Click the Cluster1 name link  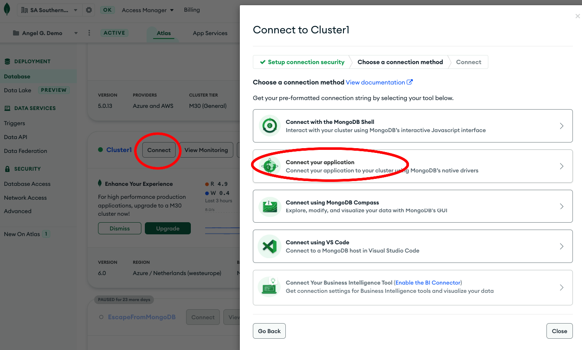click(119, 150)
